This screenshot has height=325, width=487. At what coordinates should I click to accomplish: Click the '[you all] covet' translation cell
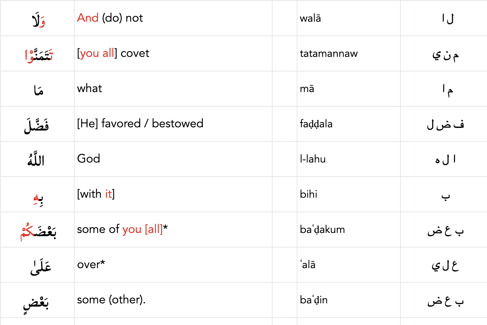click(113, 53)
